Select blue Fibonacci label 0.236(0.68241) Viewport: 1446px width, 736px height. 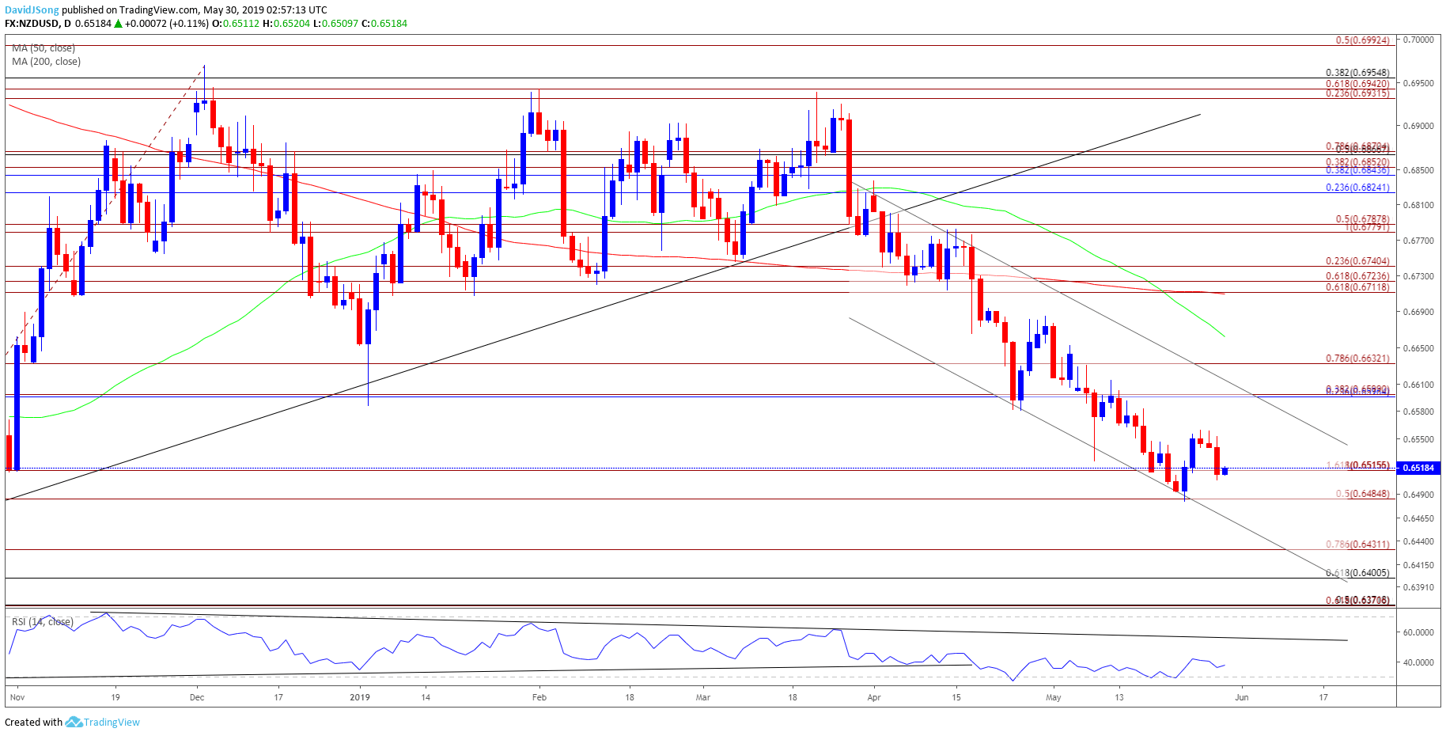[x=1357, y=188]
